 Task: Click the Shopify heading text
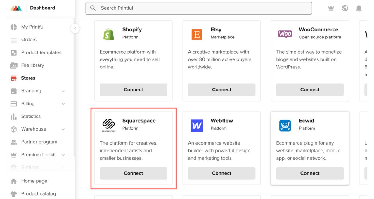click(132, 29)
